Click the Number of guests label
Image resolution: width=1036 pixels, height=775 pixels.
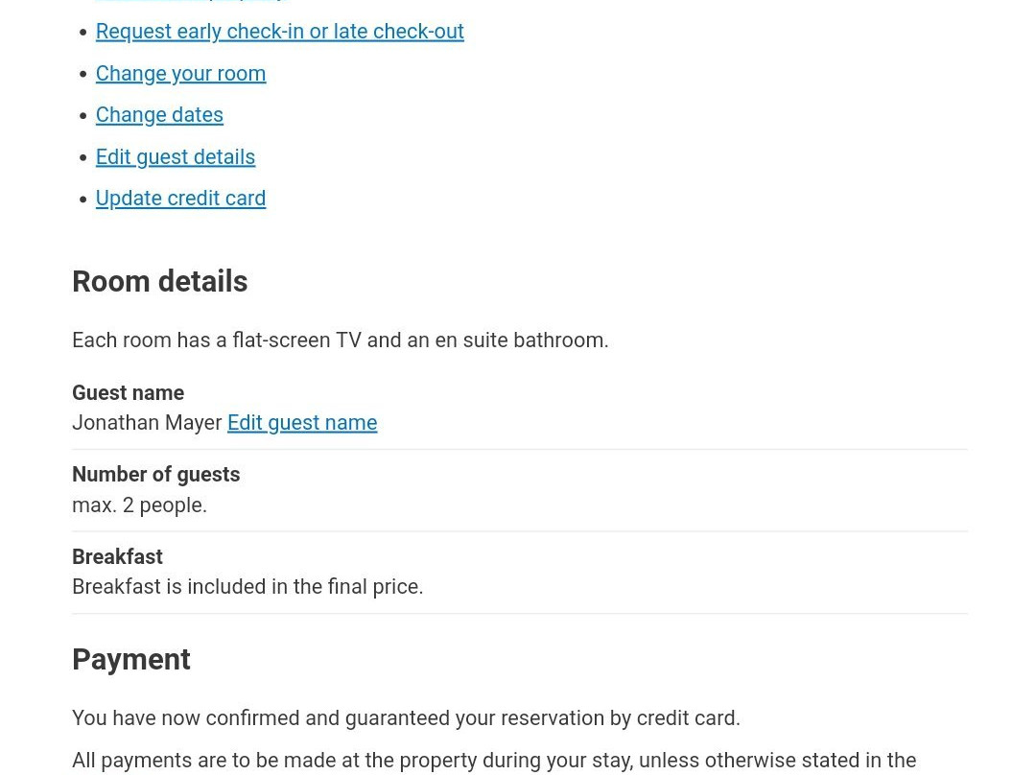[x=155, y=475]
